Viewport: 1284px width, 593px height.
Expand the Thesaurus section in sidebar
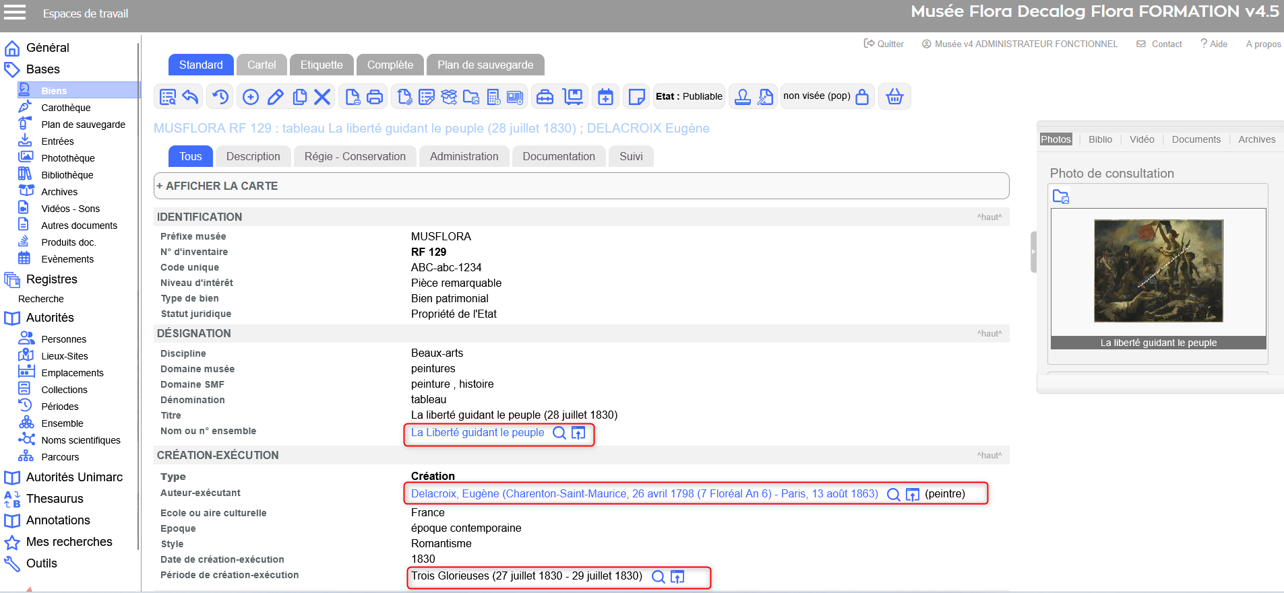[55, 499]
